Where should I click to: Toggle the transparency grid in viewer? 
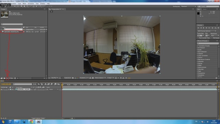pos(93,78)
